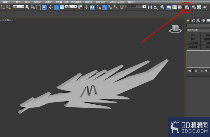Open the Schematic View icon
Screen dimensions: 210x137
pos(180,7)
